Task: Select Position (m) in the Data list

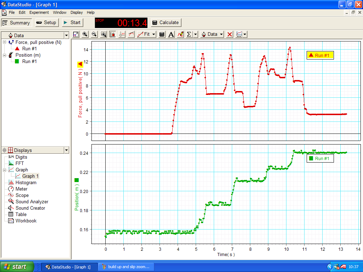Action: coord(28,55)
